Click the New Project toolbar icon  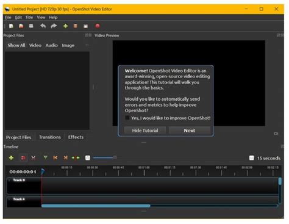point(11,26)
